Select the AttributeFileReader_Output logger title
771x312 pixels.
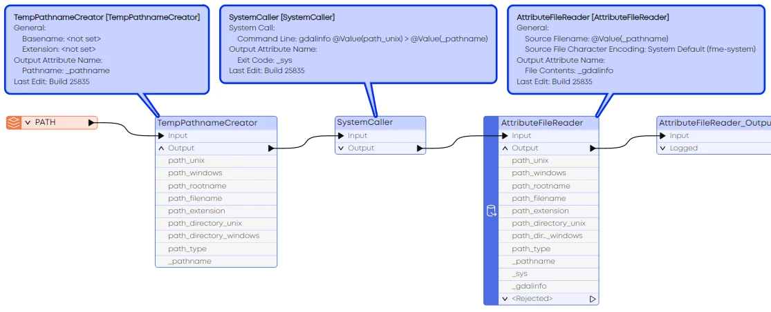coord(714,123)
